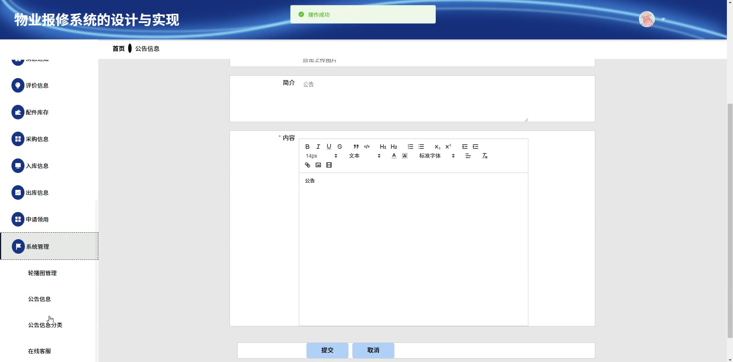Click the 公告信息 breadcrumb item
Viewport: 733px width, 362px height.
[147, 49]
